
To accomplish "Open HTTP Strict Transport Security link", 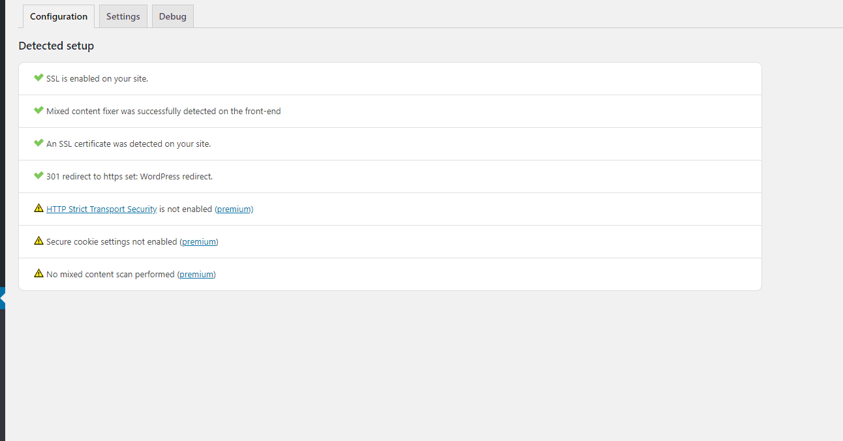I will [101, 209].
